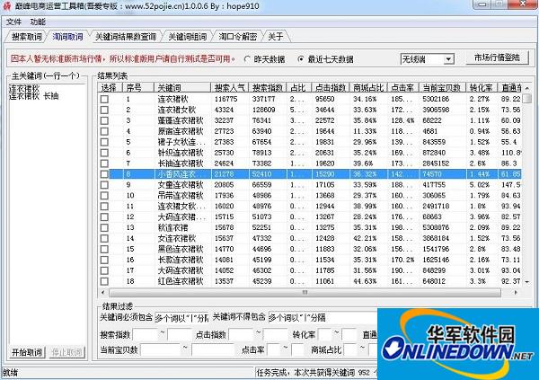Check the box for highlighted row 8
Viewport: 539px width, 380px height.
(x=104, y=174)
